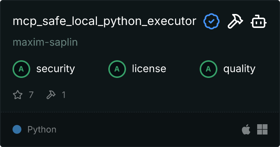Click the Windows platform icon
This screenshot has width=280, height=147.
pos(262,129)
